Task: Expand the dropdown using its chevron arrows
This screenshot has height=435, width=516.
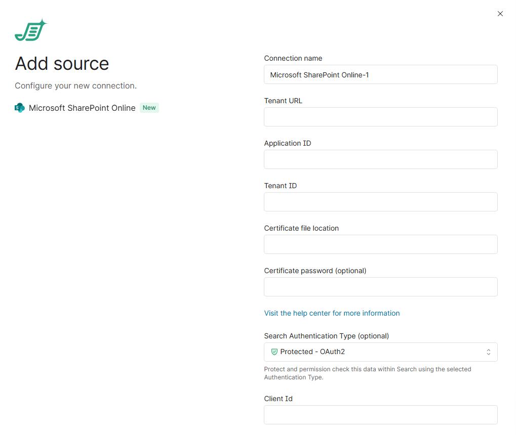Action: click(489, 352)
